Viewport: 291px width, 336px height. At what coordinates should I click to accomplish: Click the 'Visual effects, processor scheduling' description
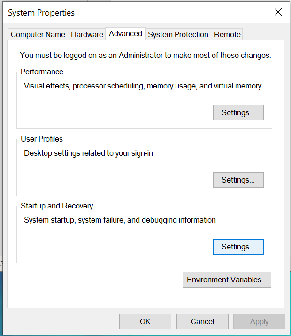[x=143, y=86]
